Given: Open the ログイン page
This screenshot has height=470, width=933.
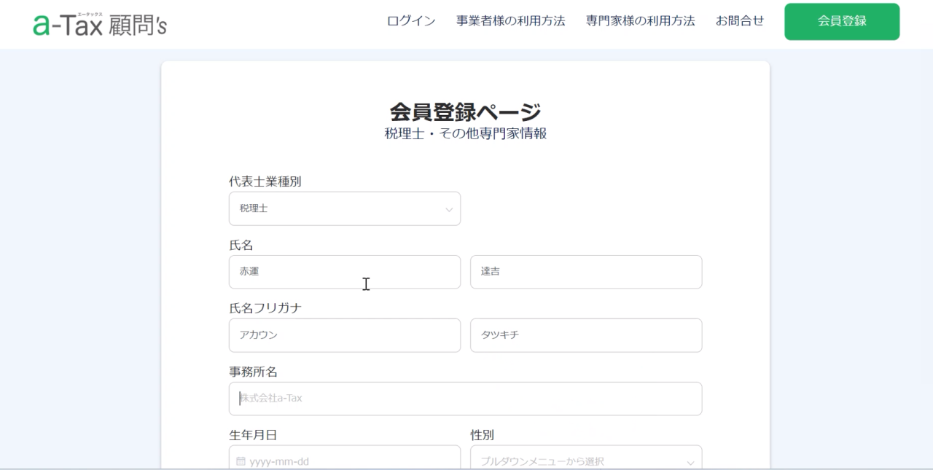Looking at the screenshot, I should [411, 21].
